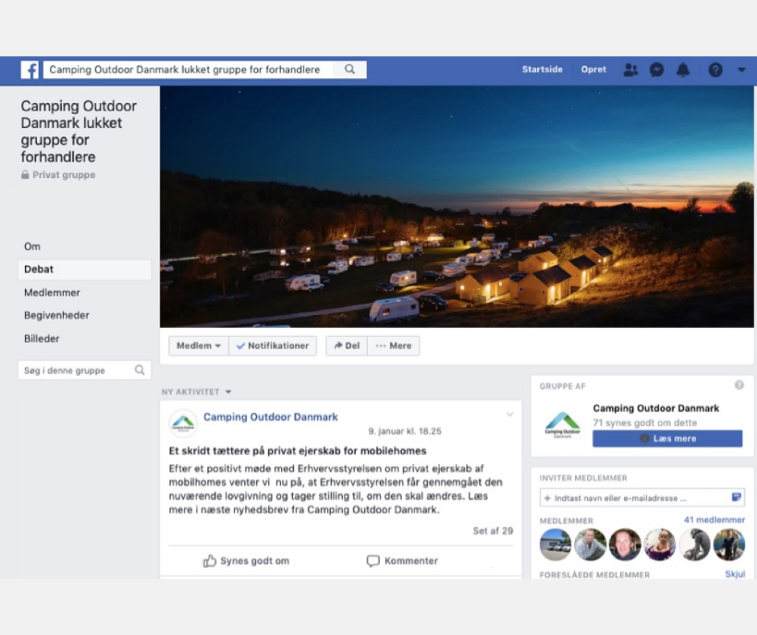Open the help question mark icon
The image size is (757, 635).
(x=715, y=70)
